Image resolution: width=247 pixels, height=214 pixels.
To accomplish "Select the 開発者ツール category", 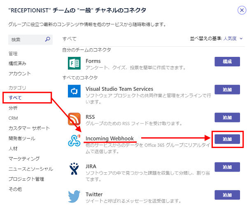I will [x=22, y=138].
